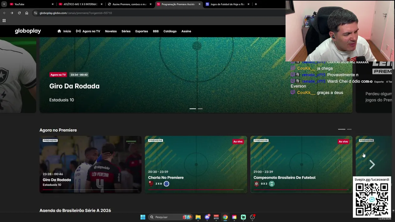Click the Estaduais 10 banner subtitle
This screenshot has height=222, width=395.
pos(61,100)
